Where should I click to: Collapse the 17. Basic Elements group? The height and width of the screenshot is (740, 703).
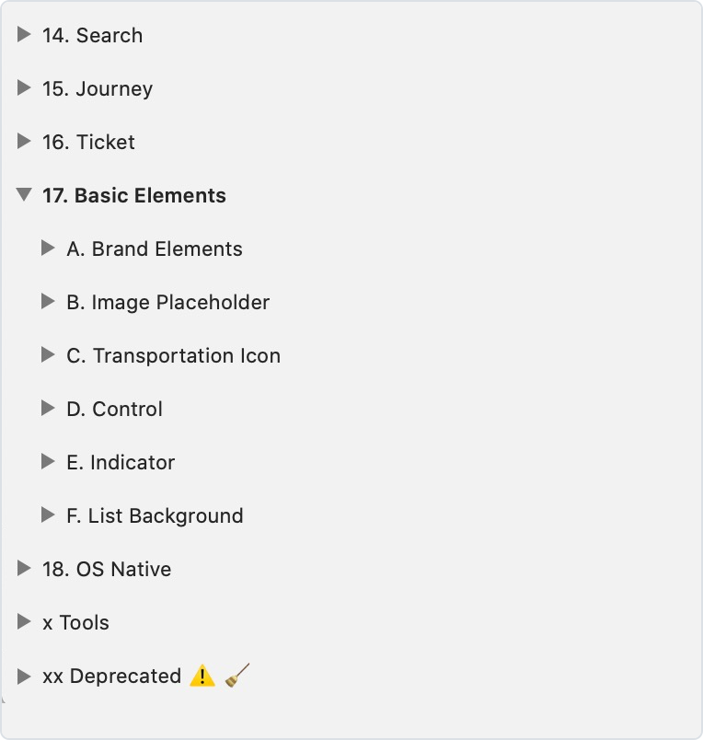click(x=24, y=195)
